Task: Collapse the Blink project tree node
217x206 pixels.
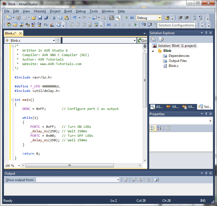Action: [x=153, y=51]
